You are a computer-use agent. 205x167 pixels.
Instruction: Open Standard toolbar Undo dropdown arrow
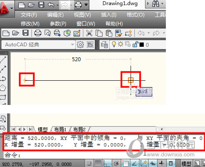pos(148,33)
